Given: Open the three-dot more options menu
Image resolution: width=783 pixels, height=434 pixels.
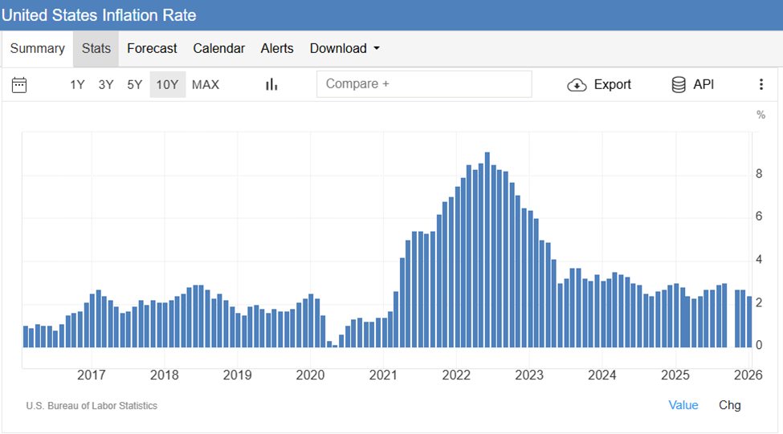Looking at the screenshot, I should [761, 84].
